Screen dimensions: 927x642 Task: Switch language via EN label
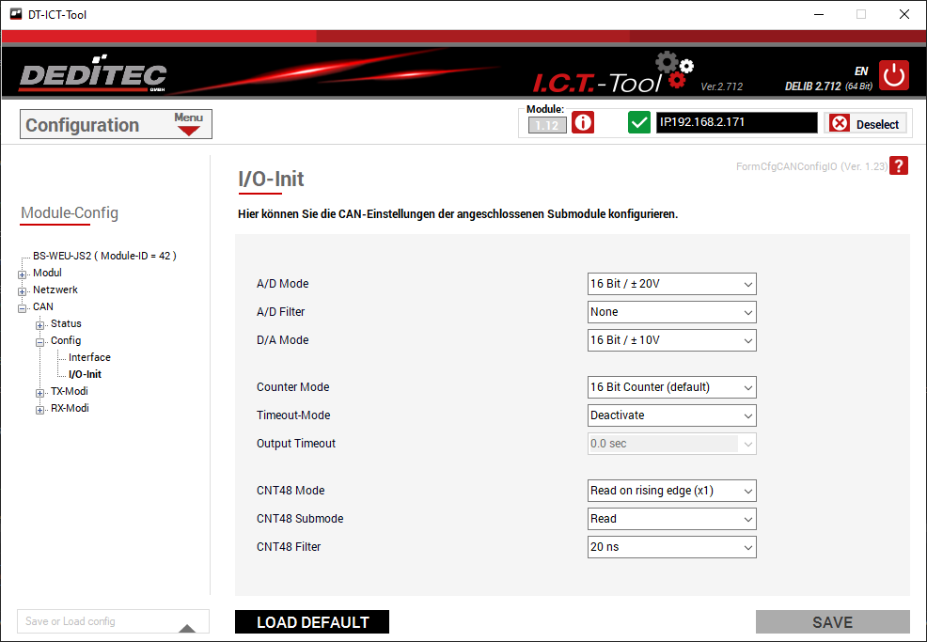tap(860, 70)
